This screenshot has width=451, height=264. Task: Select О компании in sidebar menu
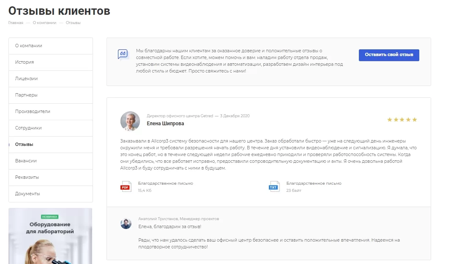point(51,46)
